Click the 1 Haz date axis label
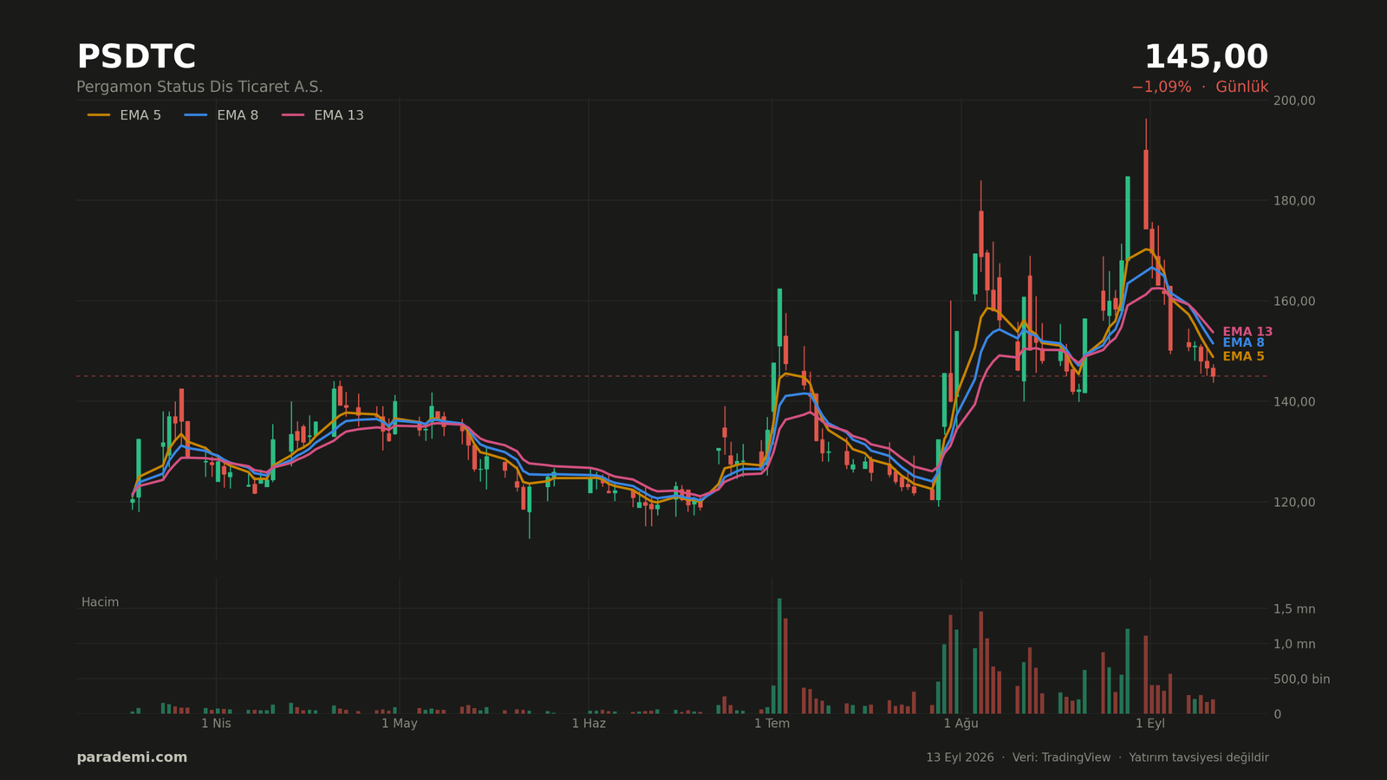Viewport: 1387px width, 780px height. click(x=589, y=724)
